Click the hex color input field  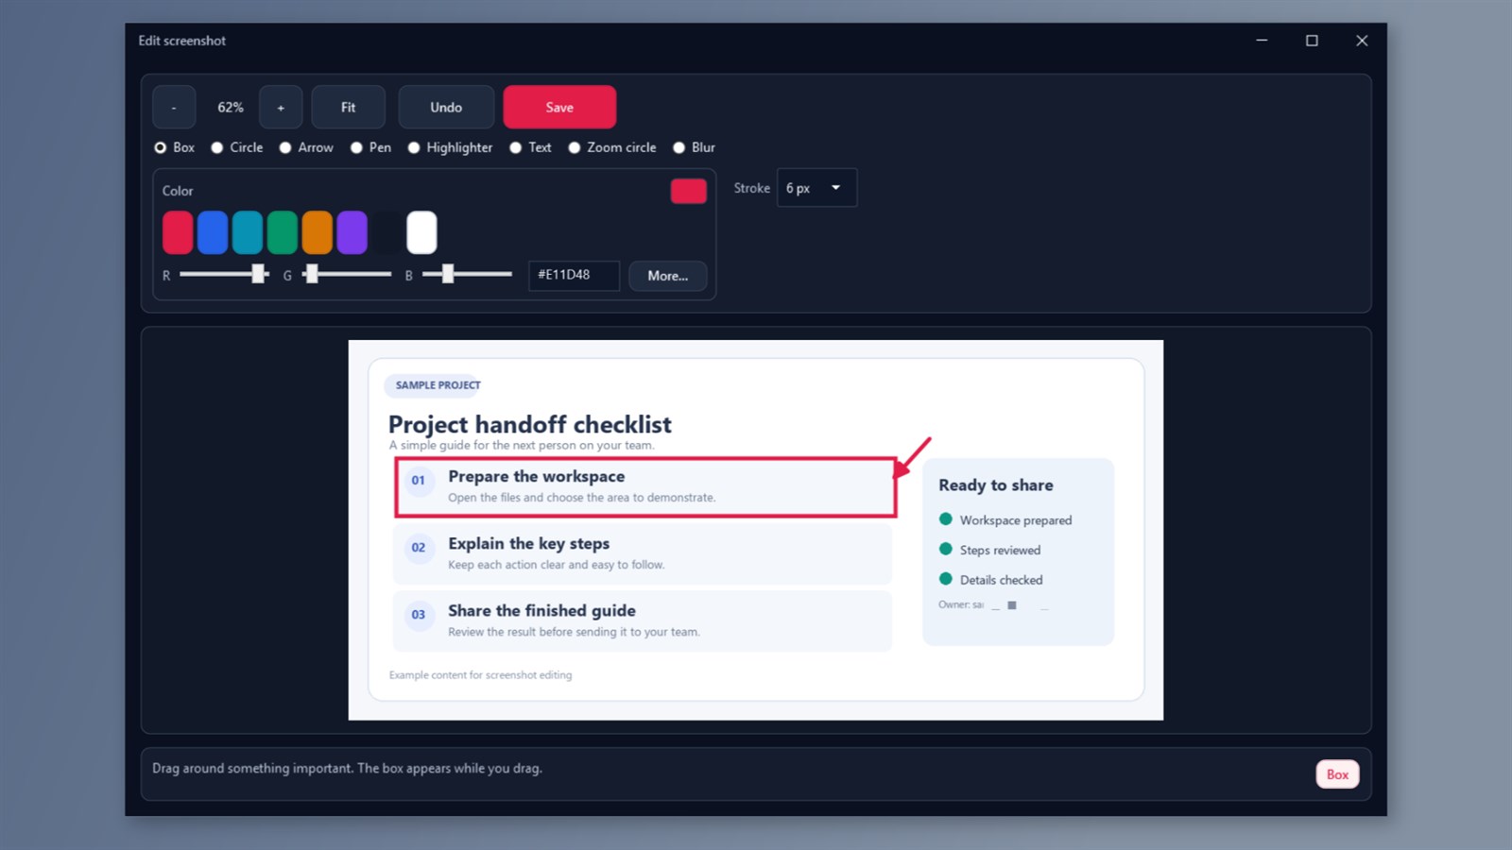574,275
